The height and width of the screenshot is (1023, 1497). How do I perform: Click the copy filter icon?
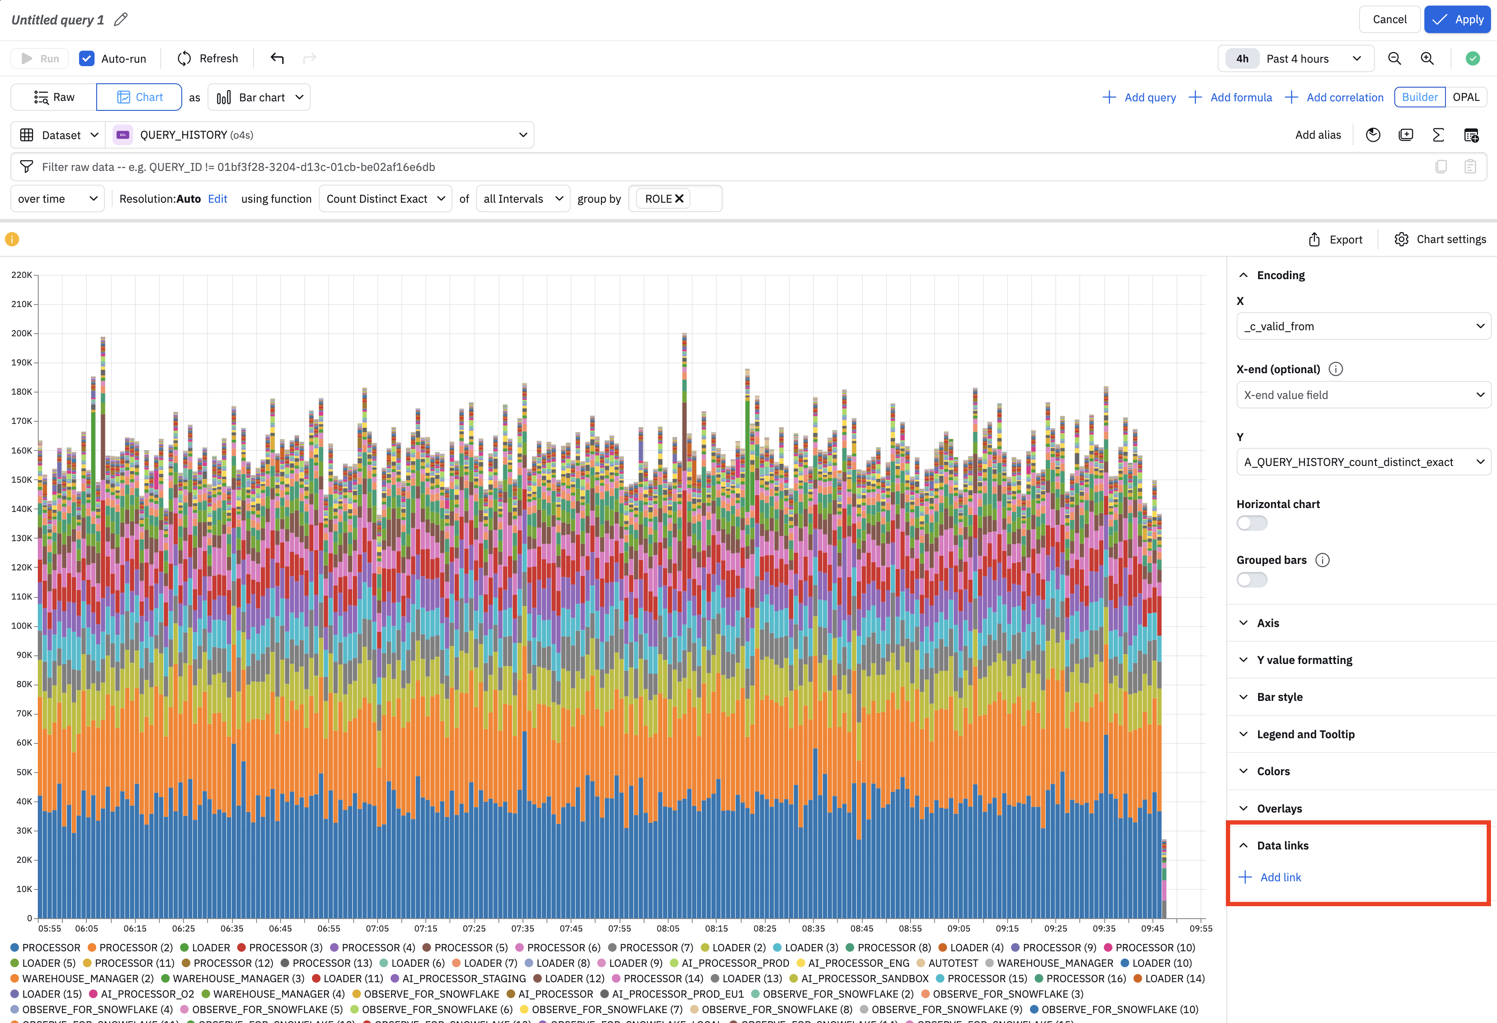point(1441,167)
